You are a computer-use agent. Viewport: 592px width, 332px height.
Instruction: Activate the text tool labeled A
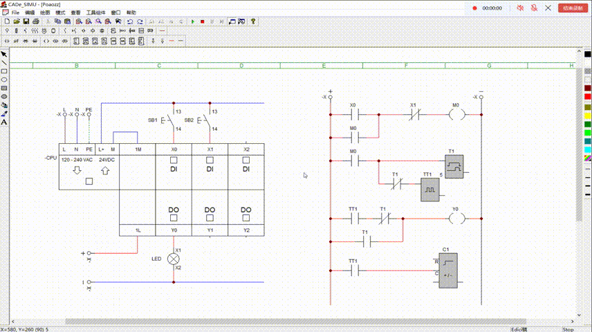click(4, 122)
